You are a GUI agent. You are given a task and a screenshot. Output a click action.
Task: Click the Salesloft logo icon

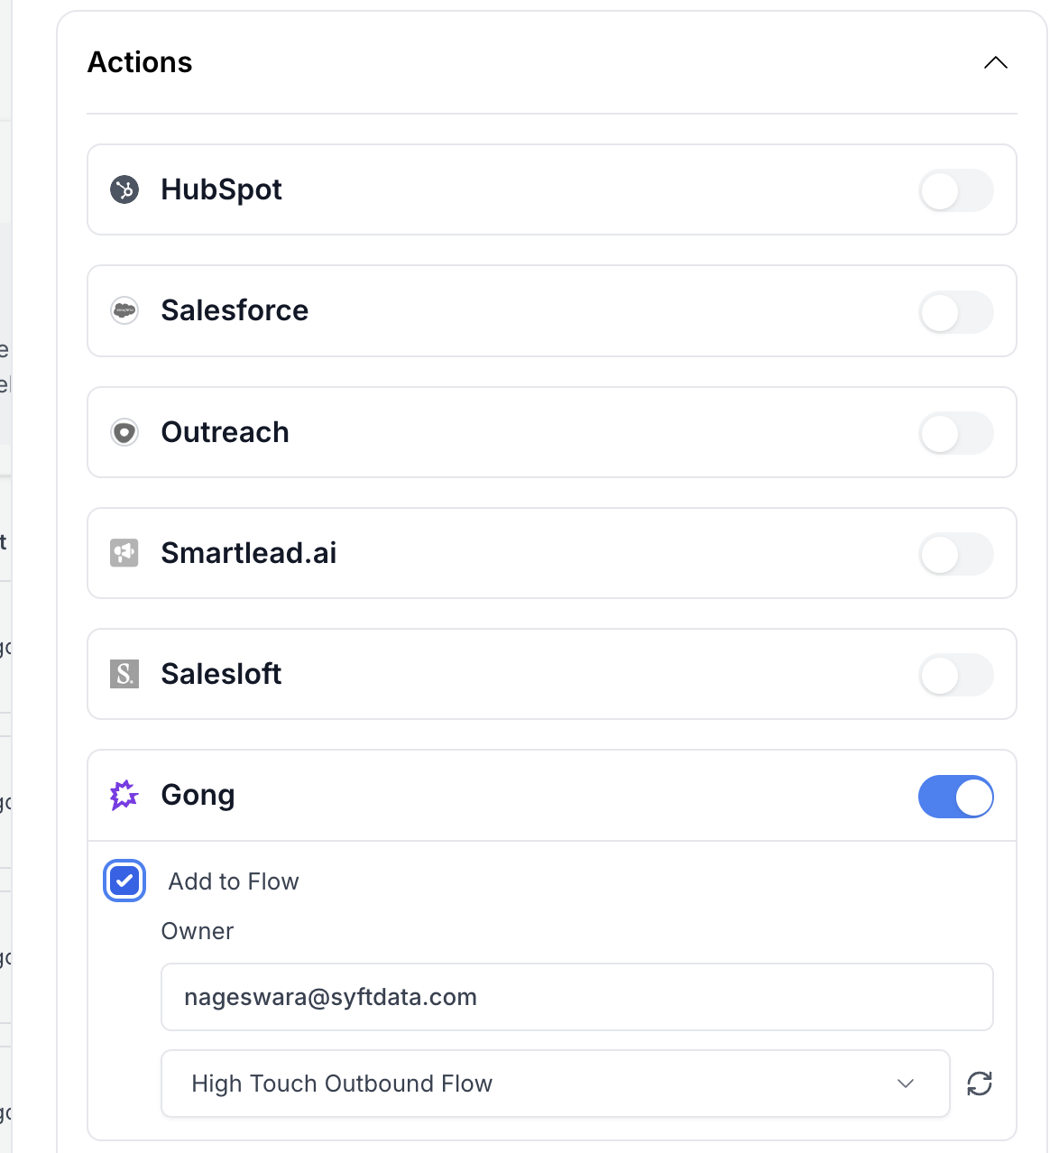[124, 674]
